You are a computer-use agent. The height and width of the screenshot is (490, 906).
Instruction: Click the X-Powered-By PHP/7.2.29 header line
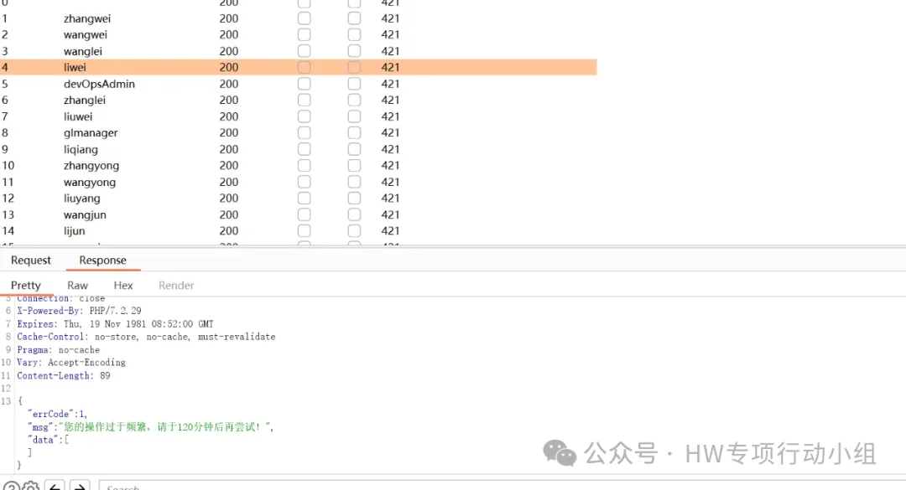79,311
